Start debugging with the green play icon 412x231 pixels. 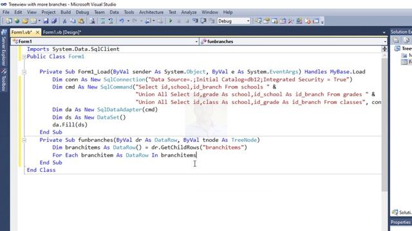coord(171,21)
